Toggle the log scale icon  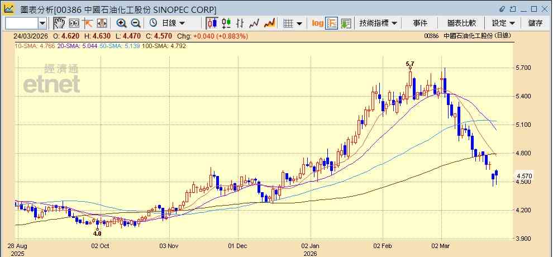pyautogui.click(x=317, y=23)
